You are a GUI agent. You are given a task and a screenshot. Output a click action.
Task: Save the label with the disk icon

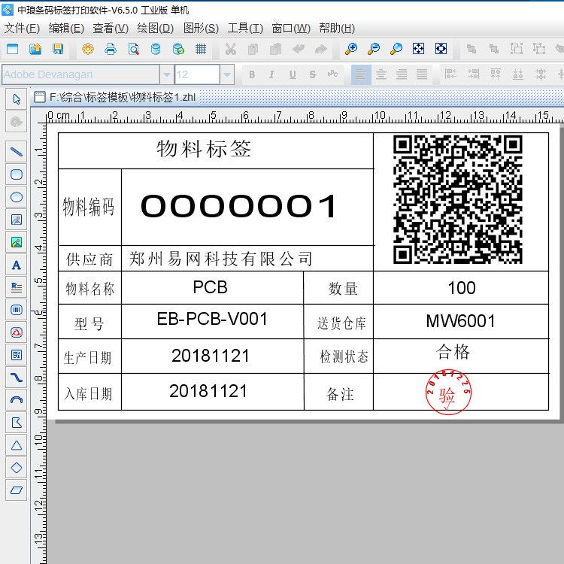58,49
